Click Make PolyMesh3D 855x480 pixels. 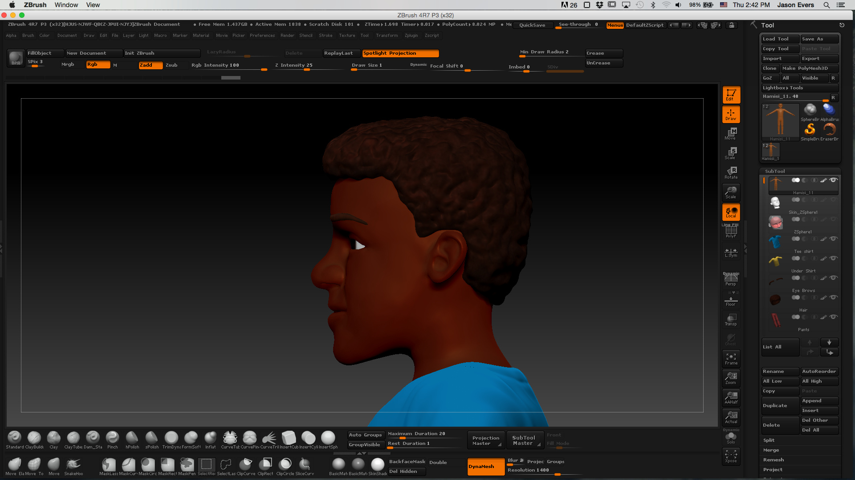(x=810, y=68)
